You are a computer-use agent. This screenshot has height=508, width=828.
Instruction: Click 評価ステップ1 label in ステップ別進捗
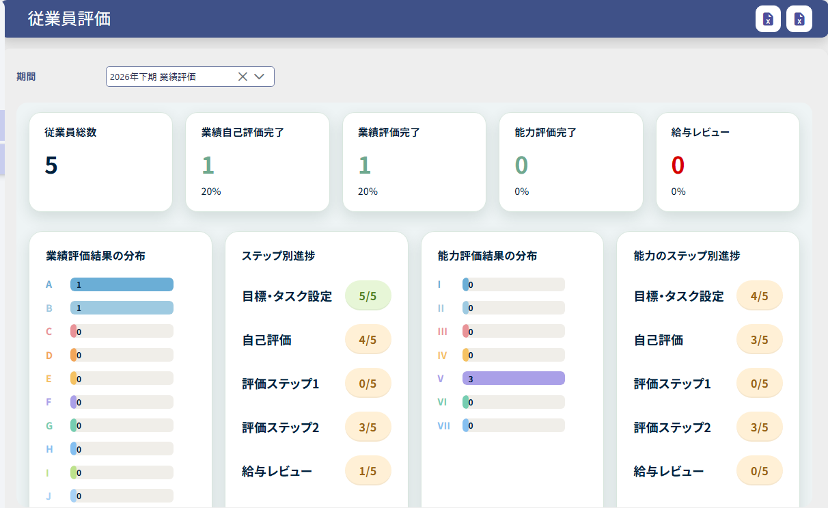click(281, 384)
